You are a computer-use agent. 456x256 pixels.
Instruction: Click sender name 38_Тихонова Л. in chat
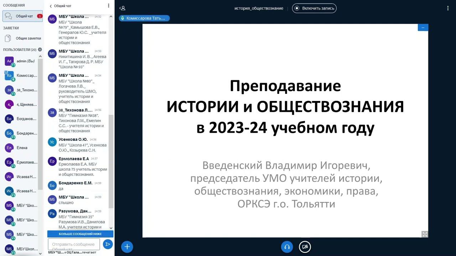76,110
